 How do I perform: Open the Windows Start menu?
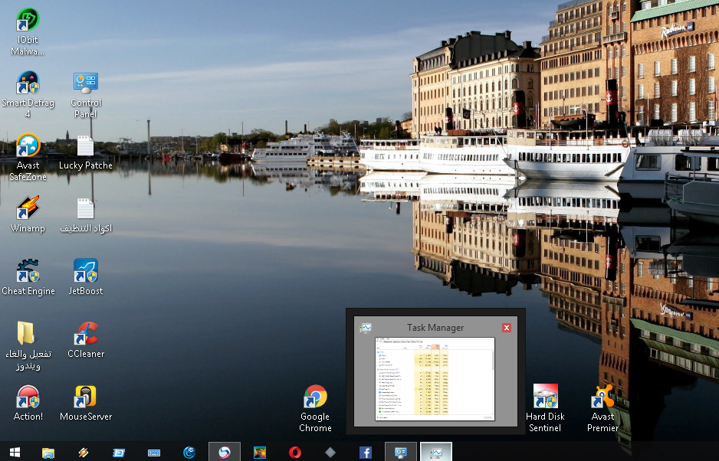tap(15, 452)
